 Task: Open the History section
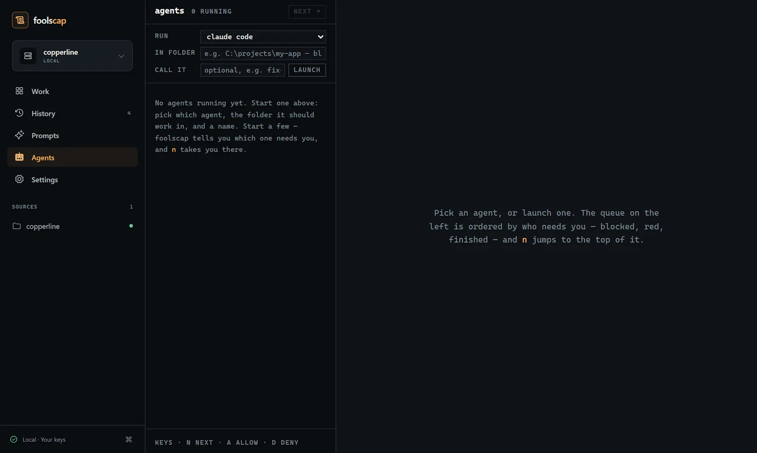tap(72, 114)
